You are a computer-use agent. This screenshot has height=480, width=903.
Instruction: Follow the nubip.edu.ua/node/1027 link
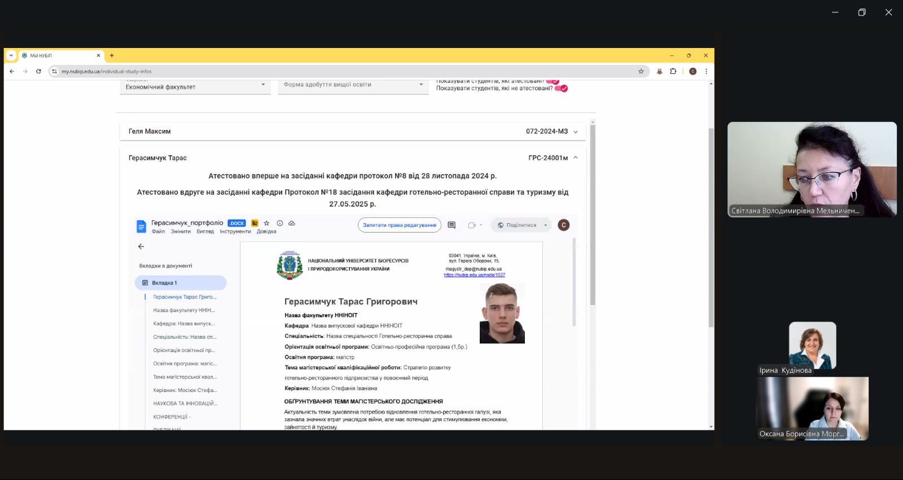click(474, 275)
